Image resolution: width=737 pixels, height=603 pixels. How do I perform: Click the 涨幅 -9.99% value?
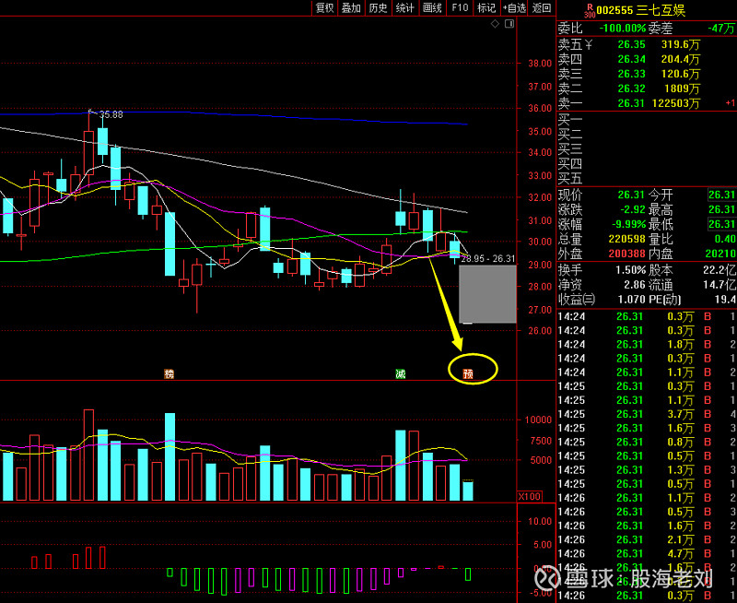628,224
